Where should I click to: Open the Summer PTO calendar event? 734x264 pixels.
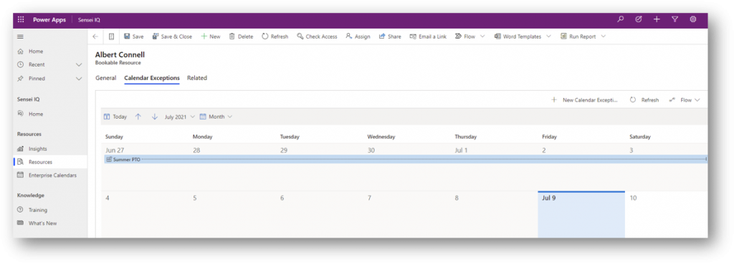pyautogui.click(x=406, y=160)
